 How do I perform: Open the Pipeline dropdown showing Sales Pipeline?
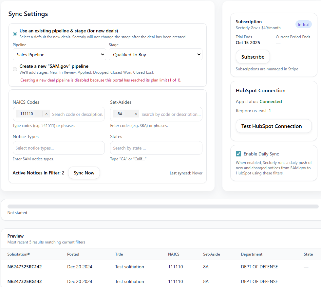[x=59, y=55]
